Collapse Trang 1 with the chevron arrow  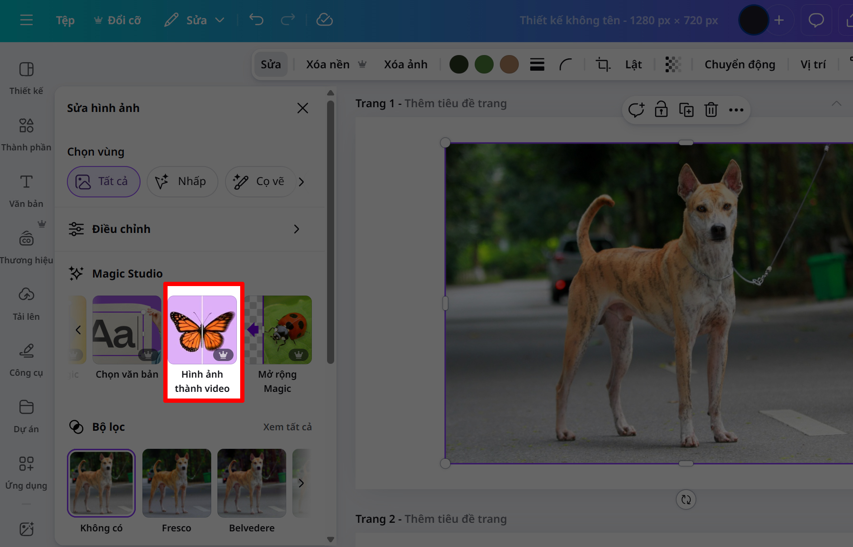tap(836, 103)
